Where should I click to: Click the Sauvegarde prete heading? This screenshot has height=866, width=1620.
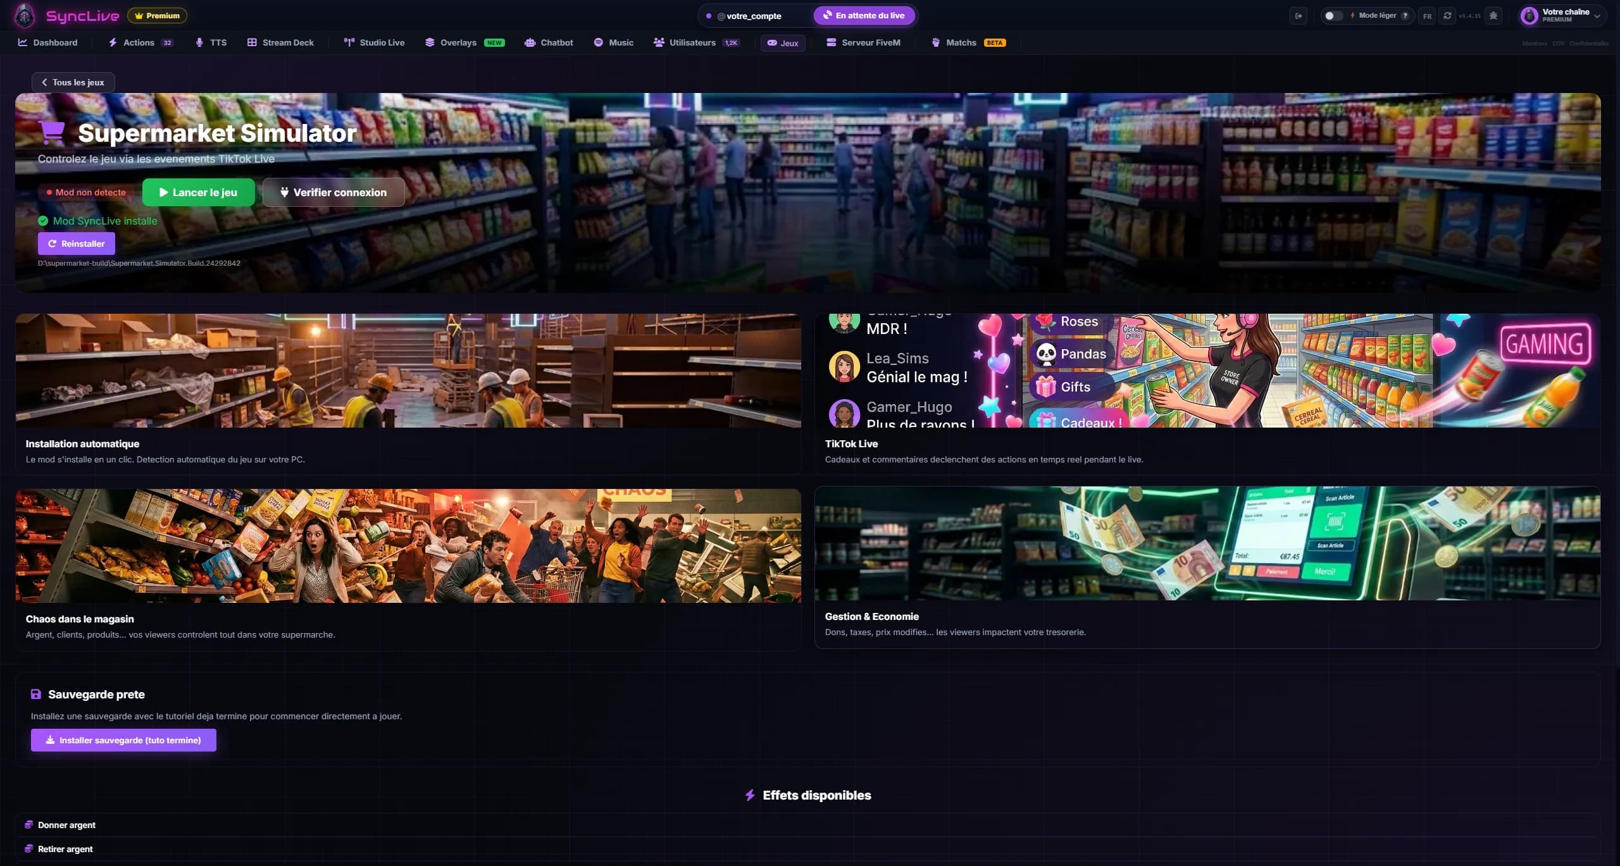(x=96, y=694)
